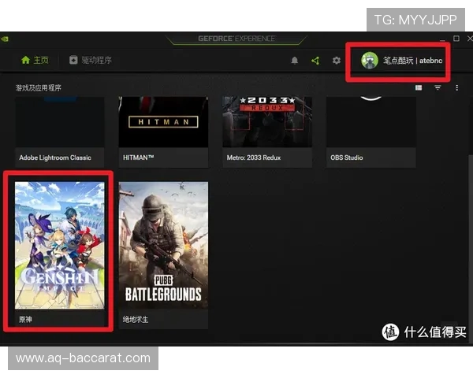Open the three-dot more options menu
Image resolution: width=473 pixels, height=378 pixels.
tap(456, 87)
